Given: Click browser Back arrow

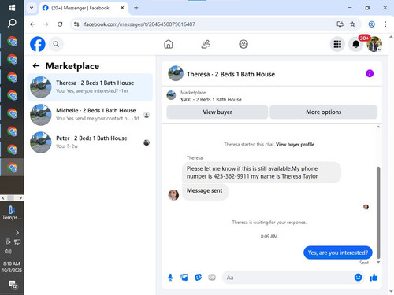Looking at the screenshot, I should (x=32, y=24).
